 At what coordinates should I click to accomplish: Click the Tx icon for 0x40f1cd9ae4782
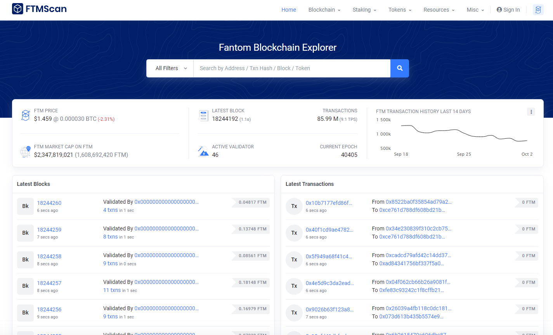294,233
